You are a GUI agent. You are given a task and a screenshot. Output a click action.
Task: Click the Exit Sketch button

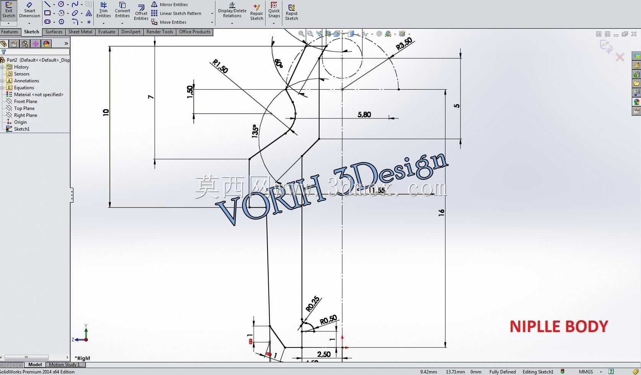click(x=8, y=10)
